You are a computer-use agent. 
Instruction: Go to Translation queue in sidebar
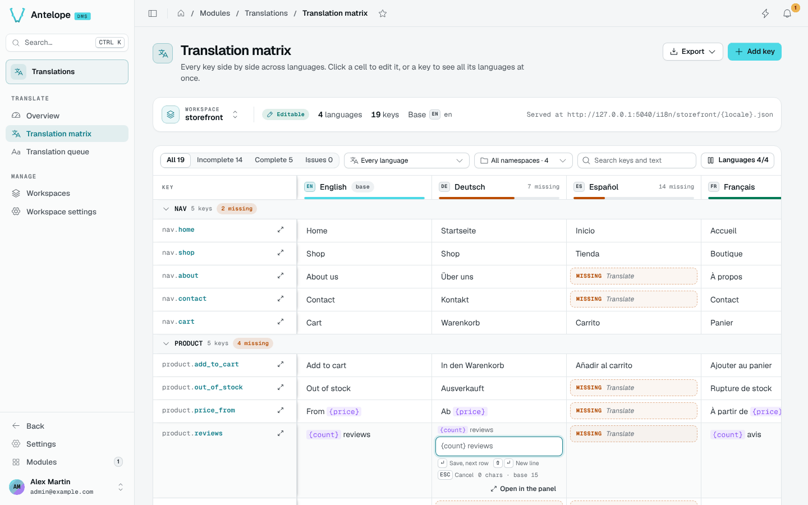click(x=67, y=151)
